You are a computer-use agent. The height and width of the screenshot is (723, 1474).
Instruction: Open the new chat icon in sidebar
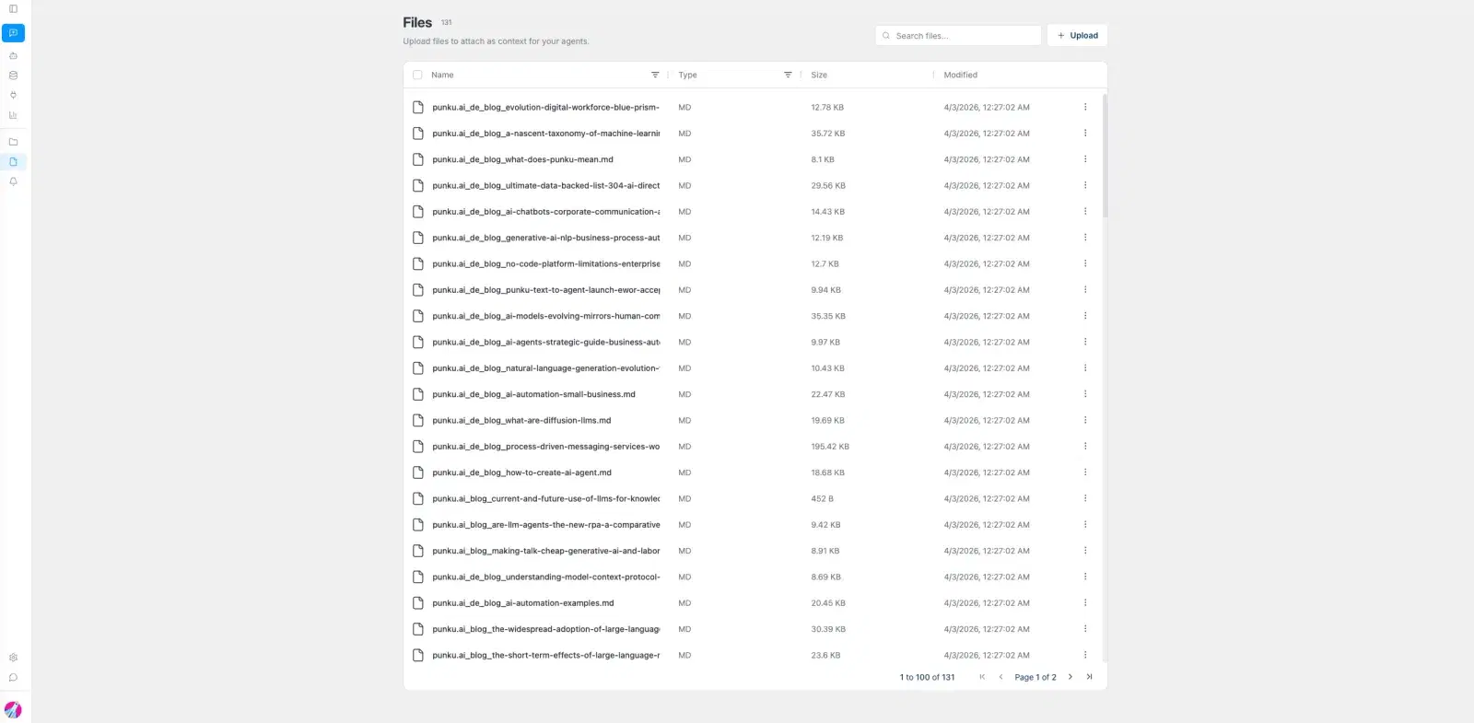point(13,33)
